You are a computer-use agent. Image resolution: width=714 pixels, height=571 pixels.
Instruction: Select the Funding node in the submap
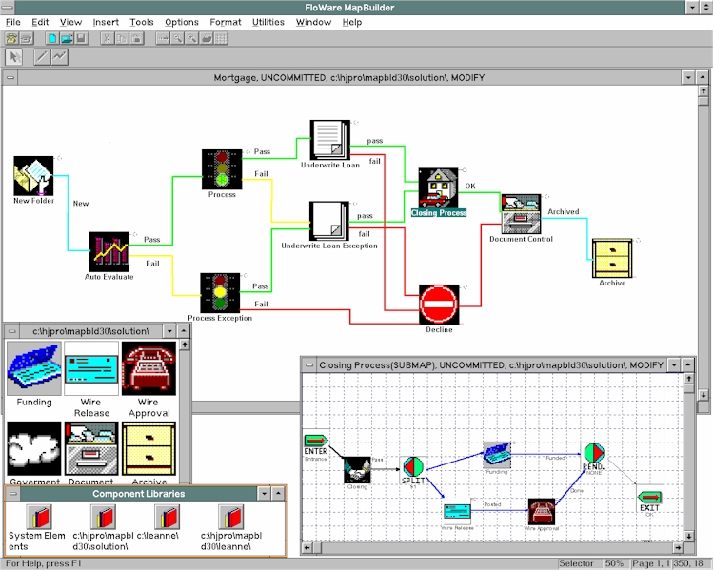pyautogui.click(x=497, y=455)
